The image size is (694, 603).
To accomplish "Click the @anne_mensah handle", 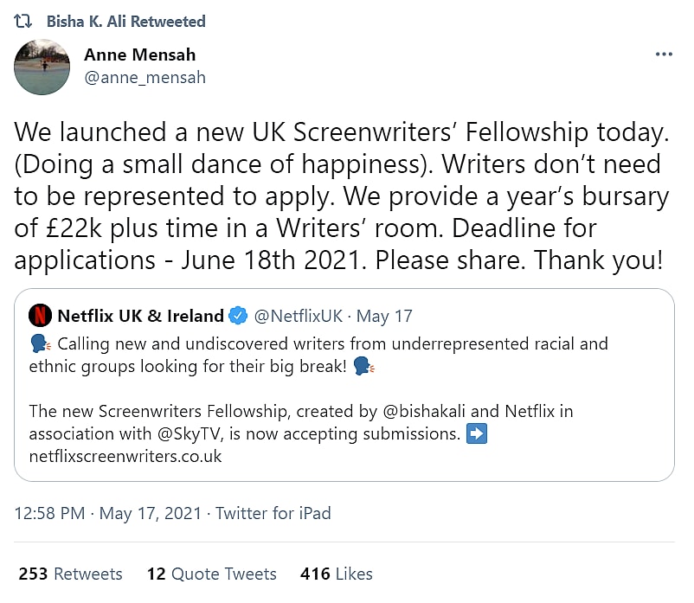I will click(x=145, y=77).
